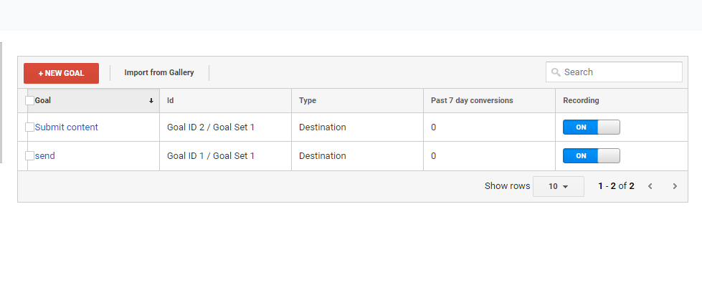
Task: Tick the select-all checkbox in Goal header
Action: pyautogui.click(x=29, y=101)
